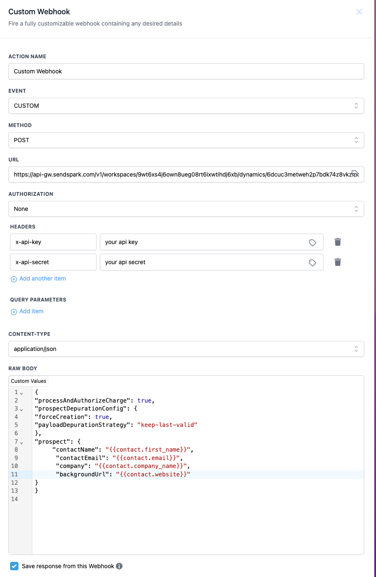Edit the x-api-key header name field
376x577 pixels.
(x=53, y=242)
